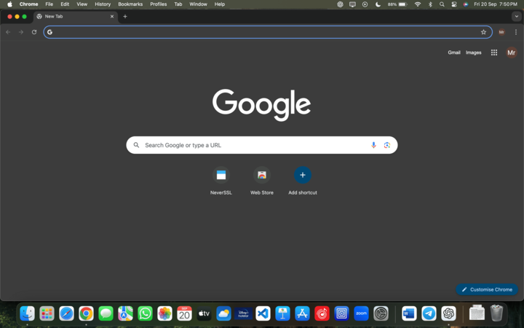524x328 pixels.
Task: Open System Settings from the dock
Action: pyautogui.click(x=381, y=313)
